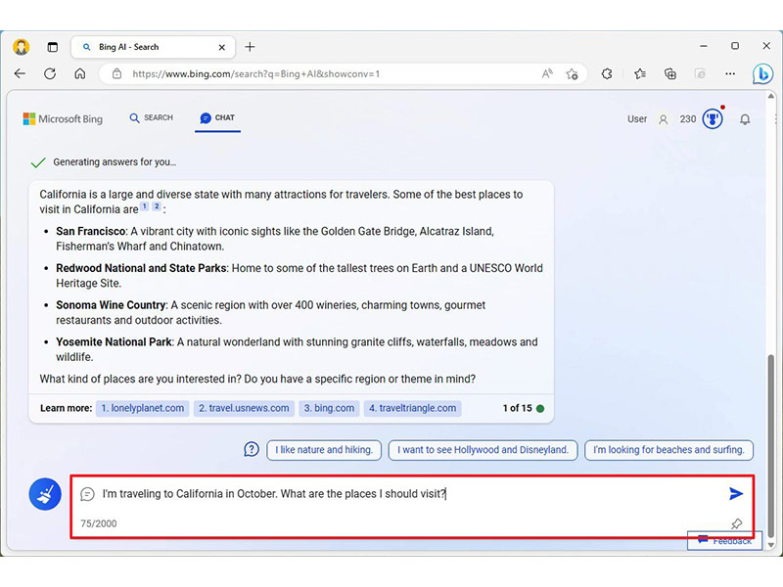Screen dimensions: 783x587
Task: Send the message with arrow icon
Action: [x=736, y=494]
